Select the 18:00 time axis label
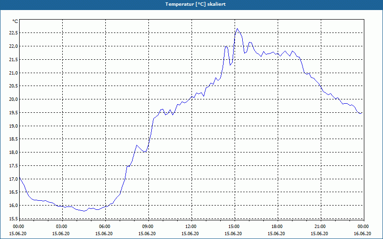Image resolution: width=383 pixels, height=239 pixels. click(278, 227)
